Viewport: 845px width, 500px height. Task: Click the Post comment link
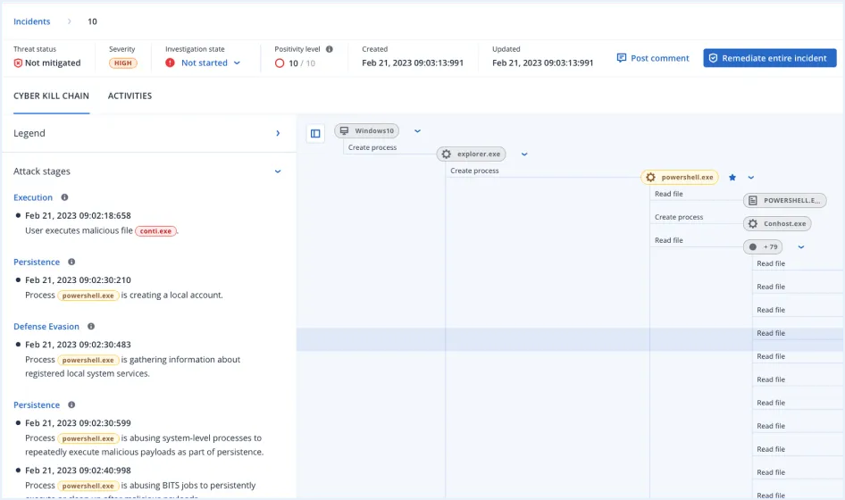pyautogui.click(x=652, y=58)
